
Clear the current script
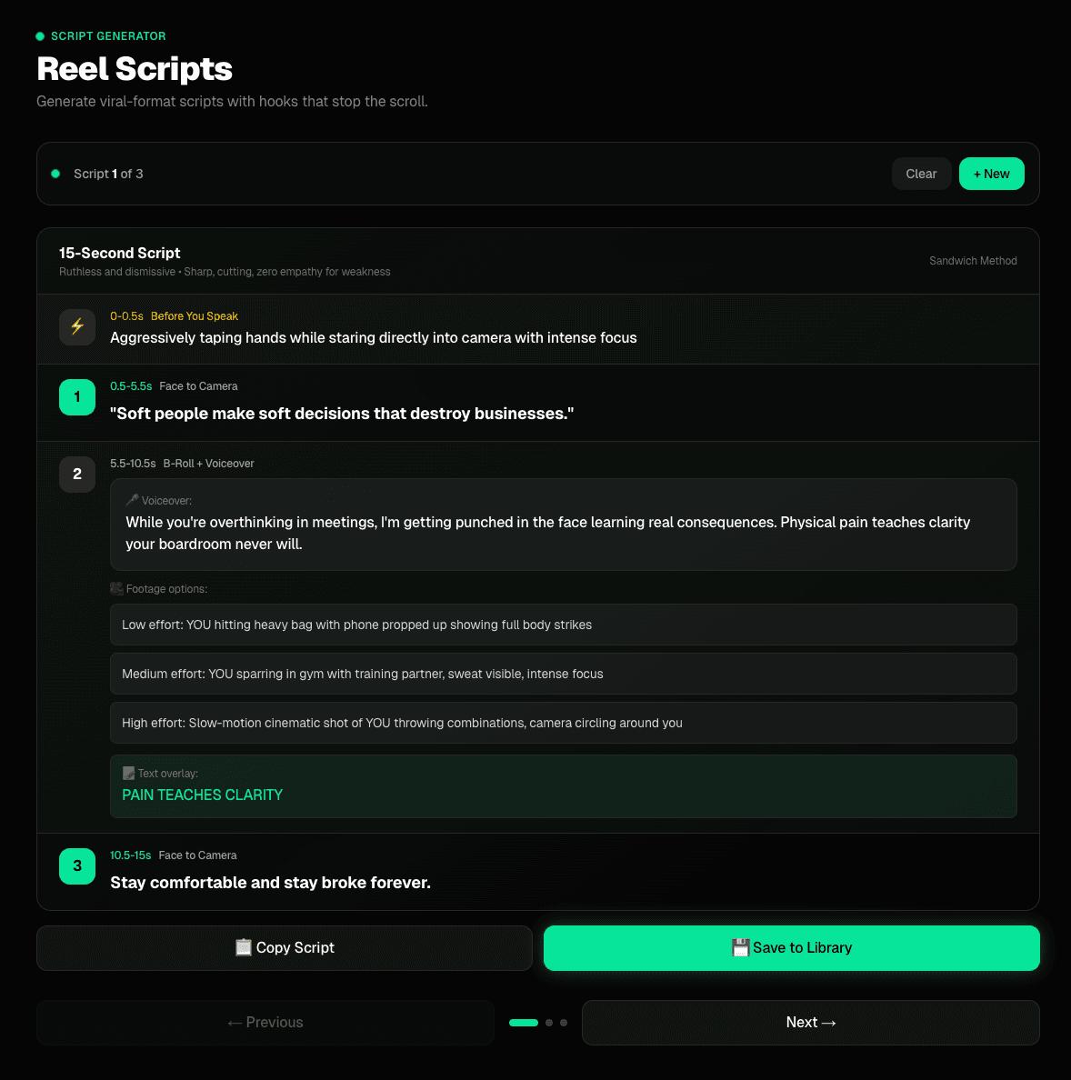click(x=921, y=173)
